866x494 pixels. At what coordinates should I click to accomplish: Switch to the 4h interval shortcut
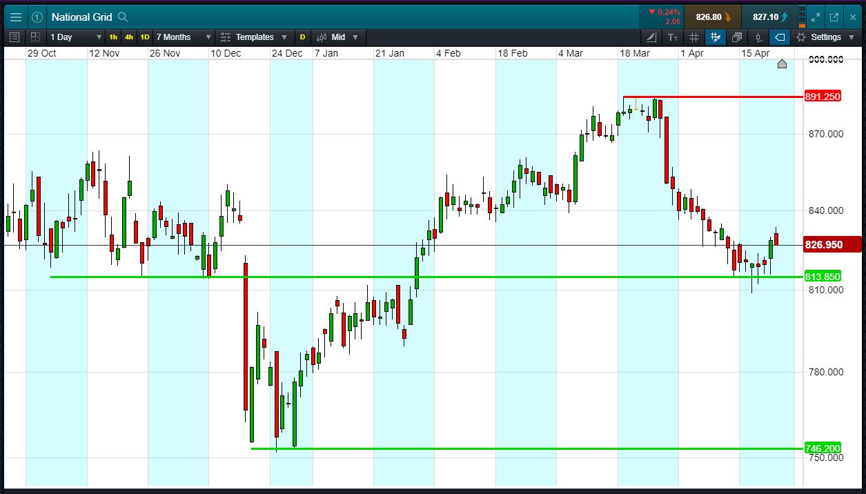(x=129, y=37)
